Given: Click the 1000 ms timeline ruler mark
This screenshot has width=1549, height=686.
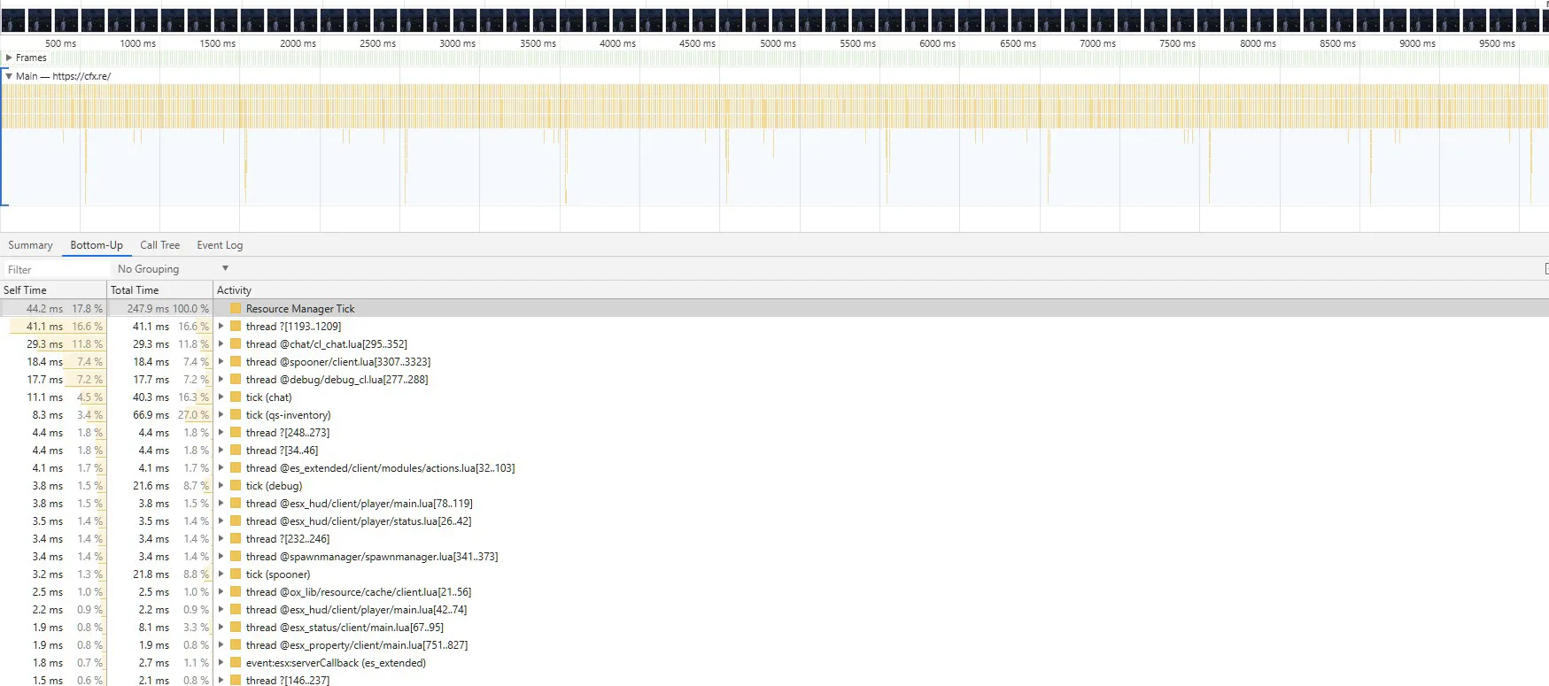Looking at the screenshot, I should pyautogui.click(x=137, y=43).
